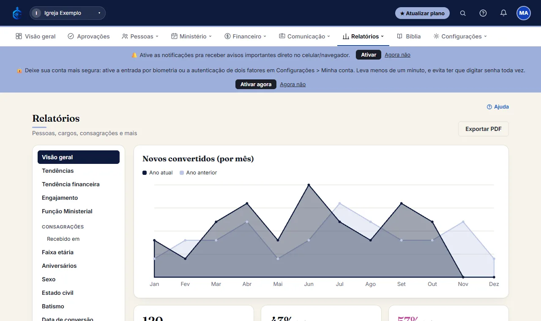The image size is (541, 321).
Task: Click the I badge beside Igreja Exemplo
Action: [x=36, y=13]
